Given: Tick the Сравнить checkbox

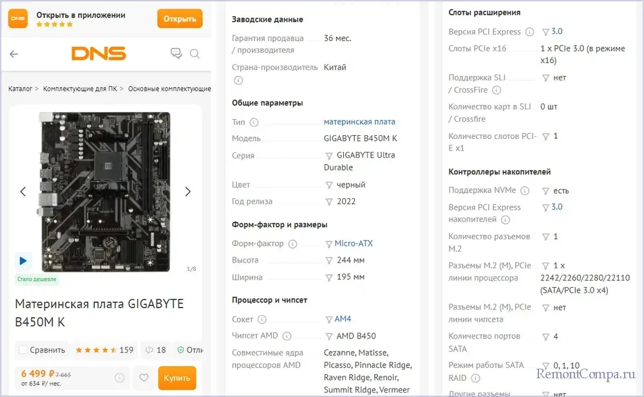Looking at the screenshot, I should (23, 350).
